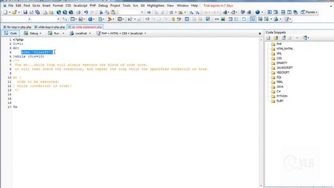
Task: Click the insert image picture icon
Action: (x=223, y=19)
